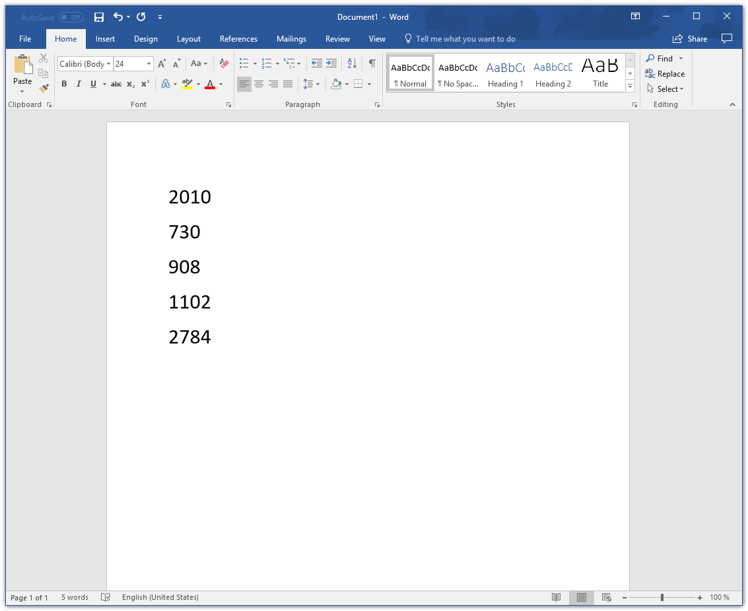Decrease the paragraph indent
The height and width of the screenshot is (611, 748).
pos(316,63)
